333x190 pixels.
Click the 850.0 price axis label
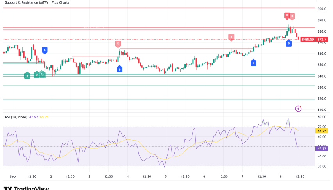(322, 65)
